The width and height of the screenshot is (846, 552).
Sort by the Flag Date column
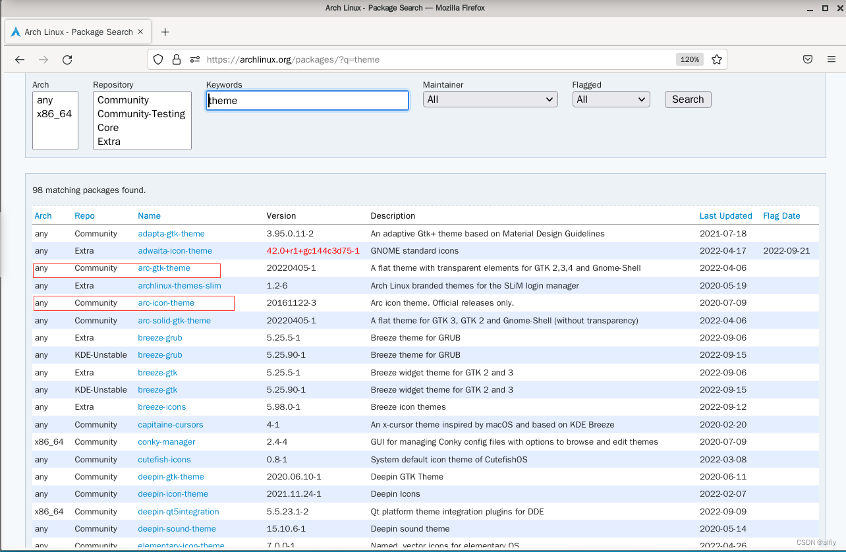(x=781, y=216)
